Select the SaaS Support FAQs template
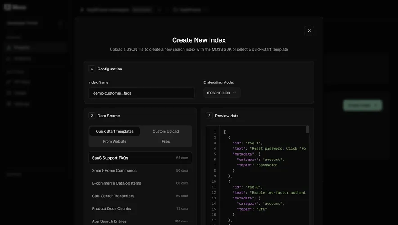The image size is (398, 225). point(140,158)
